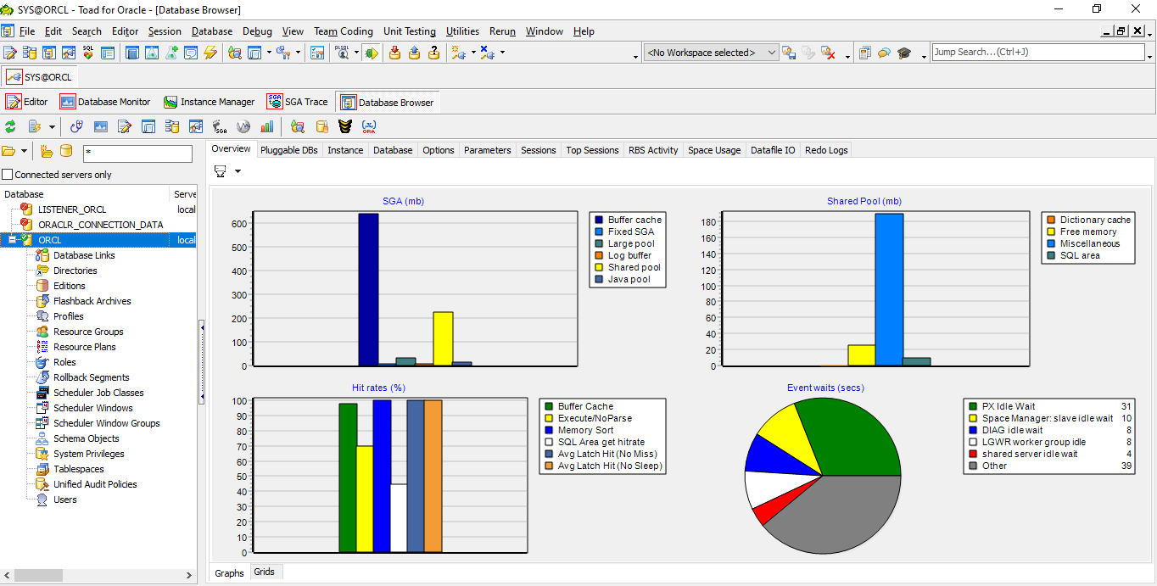Switch to the Top Sessions tab
Screen dimensions: 1157x586
click(592, 150)
